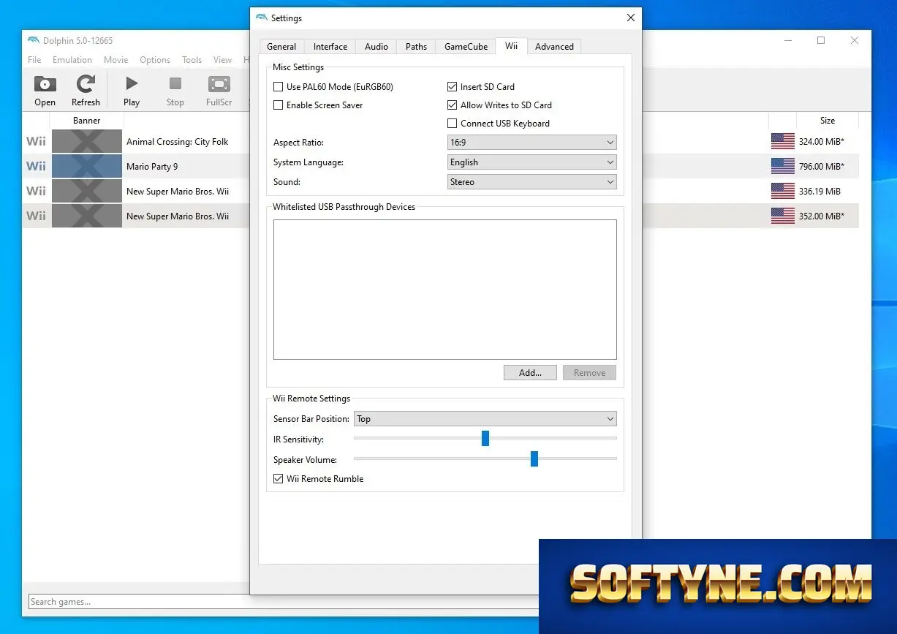
Task: Click the IR Sensitivity slider handle
Action: (x=485, y=438)
